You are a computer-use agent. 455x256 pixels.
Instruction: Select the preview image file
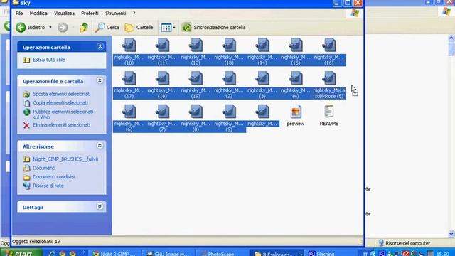(296, 115)
